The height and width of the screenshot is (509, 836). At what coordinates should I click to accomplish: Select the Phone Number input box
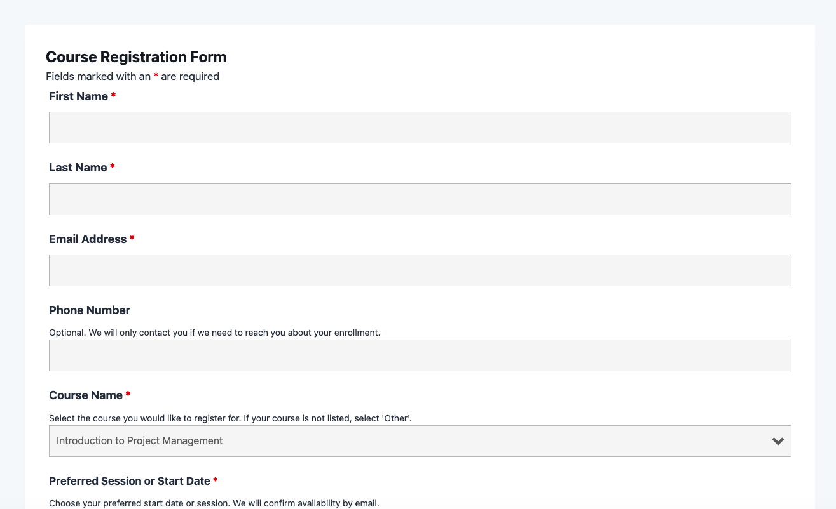[x=420, y=355]
